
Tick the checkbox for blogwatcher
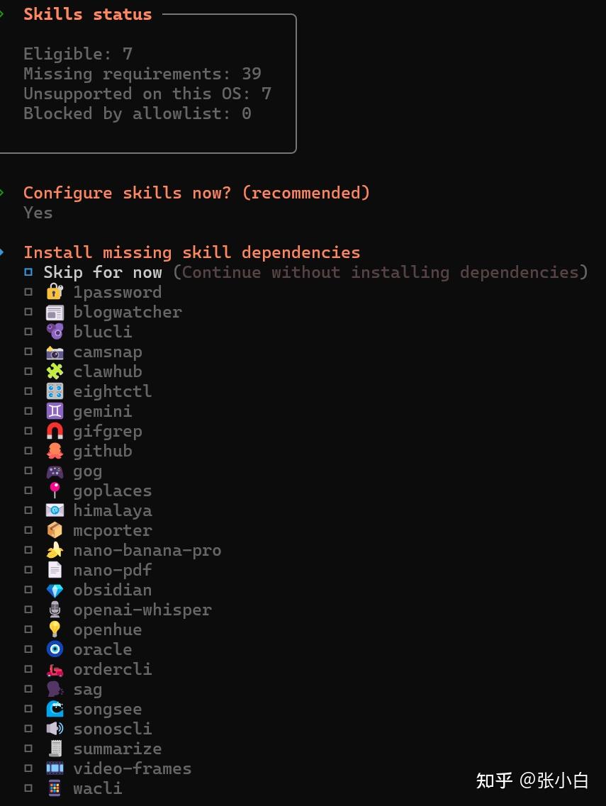click(x=29, y=312)
